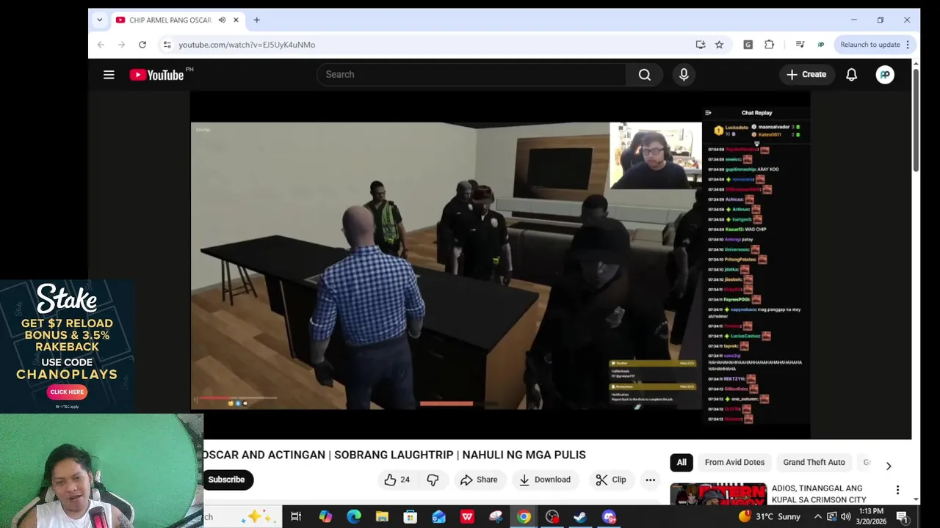Open a new Chrome tab
Viewport: 940px width, 528px height.
click(256, 20)
